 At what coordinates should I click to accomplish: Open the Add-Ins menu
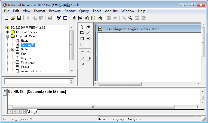pyautogui.click(x=111, y=11)
